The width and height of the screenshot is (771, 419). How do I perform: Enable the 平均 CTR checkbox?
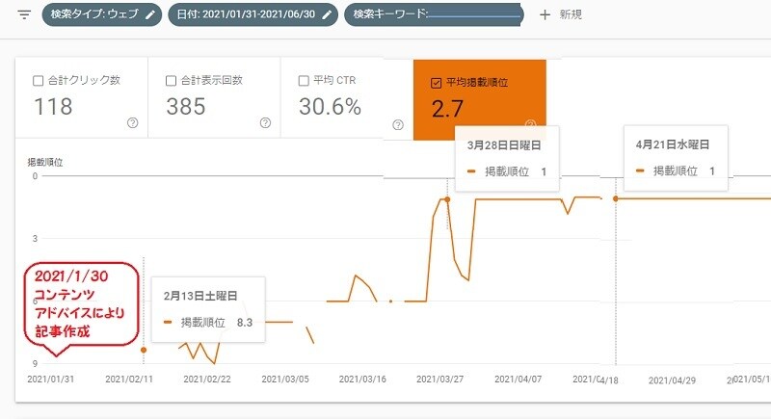304,81
